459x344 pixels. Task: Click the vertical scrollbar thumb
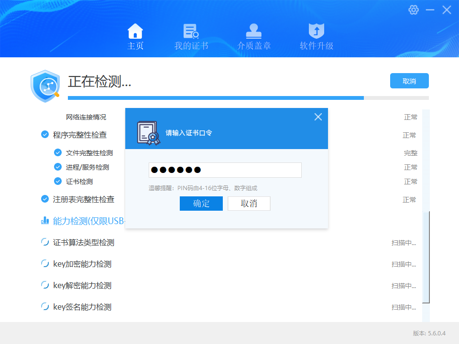[x=426, y=257]
